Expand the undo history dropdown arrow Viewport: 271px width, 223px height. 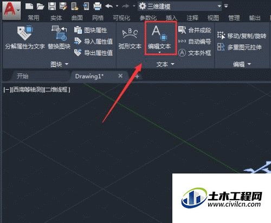pyautogui.click(x=117, y=6)
